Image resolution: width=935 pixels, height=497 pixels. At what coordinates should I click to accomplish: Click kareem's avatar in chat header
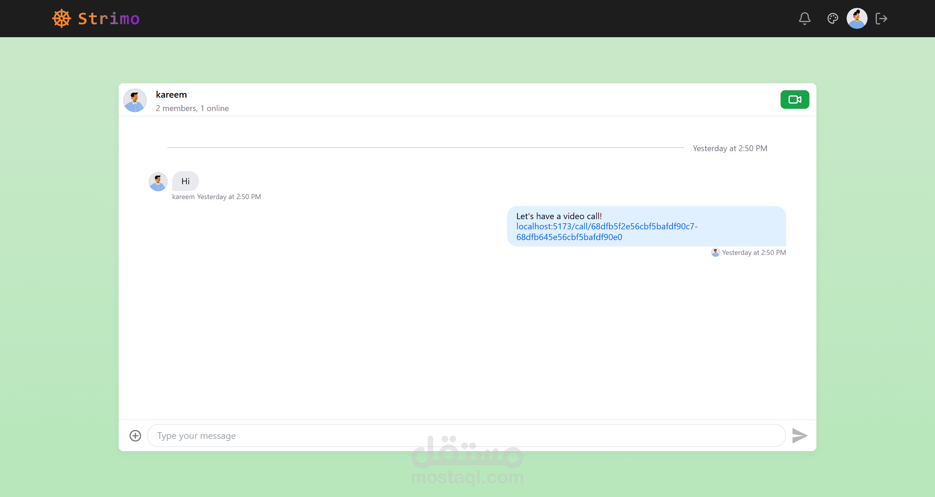point(135,100)
